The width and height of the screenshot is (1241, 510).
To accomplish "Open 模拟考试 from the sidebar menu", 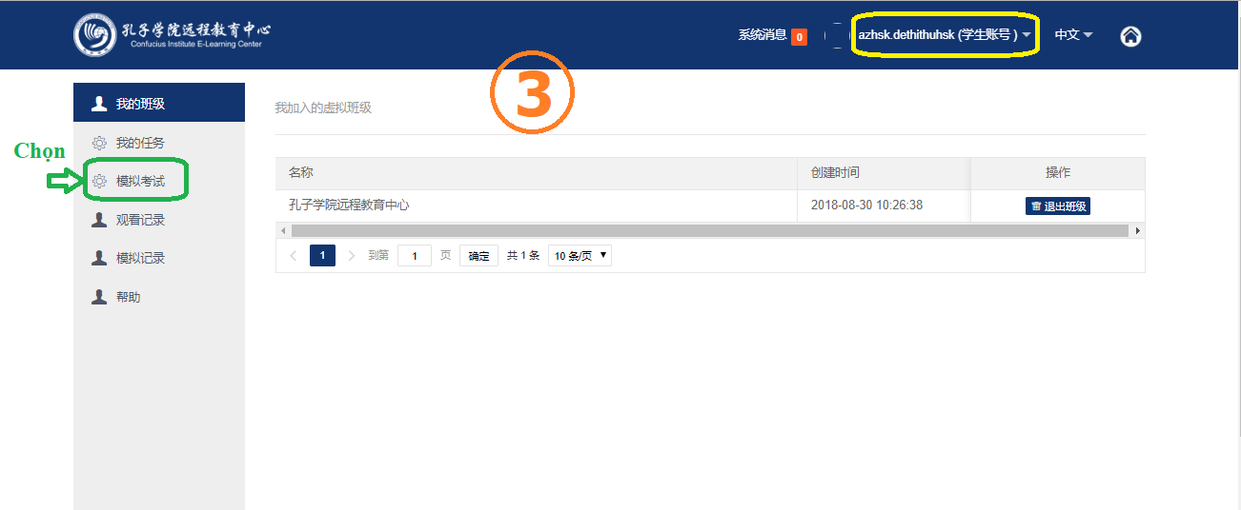I will tap(140, 182).
